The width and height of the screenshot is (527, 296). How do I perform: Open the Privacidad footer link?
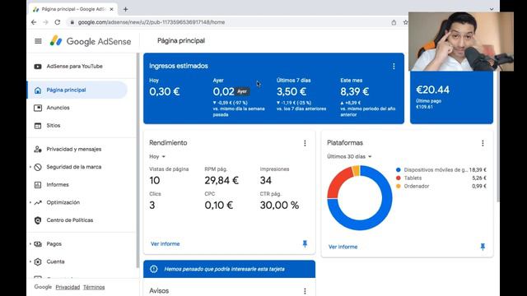68,287
